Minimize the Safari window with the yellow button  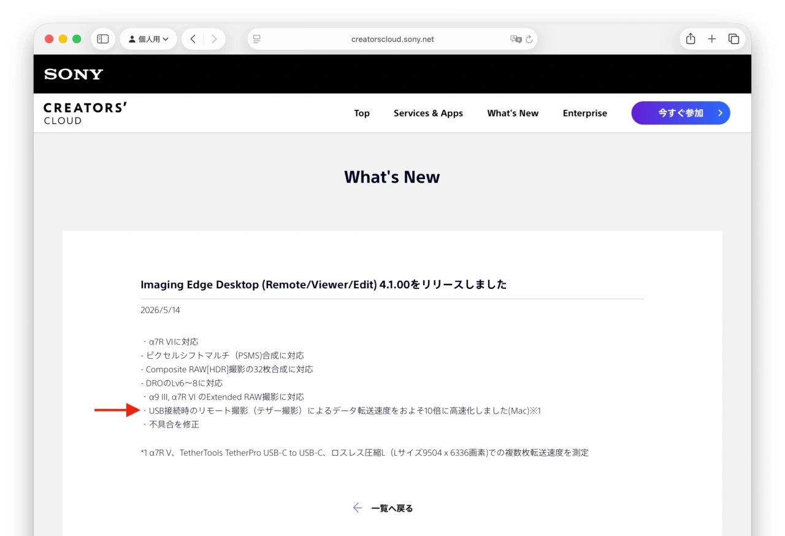pyautogui.click(x=63, y=39)
